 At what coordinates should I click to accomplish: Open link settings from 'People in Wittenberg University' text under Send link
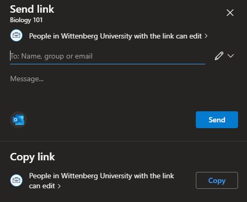coord(115,36)
